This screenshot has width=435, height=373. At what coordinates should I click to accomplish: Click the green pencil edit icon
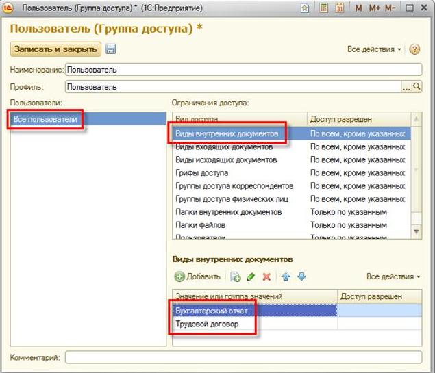[x=251, y=276]
